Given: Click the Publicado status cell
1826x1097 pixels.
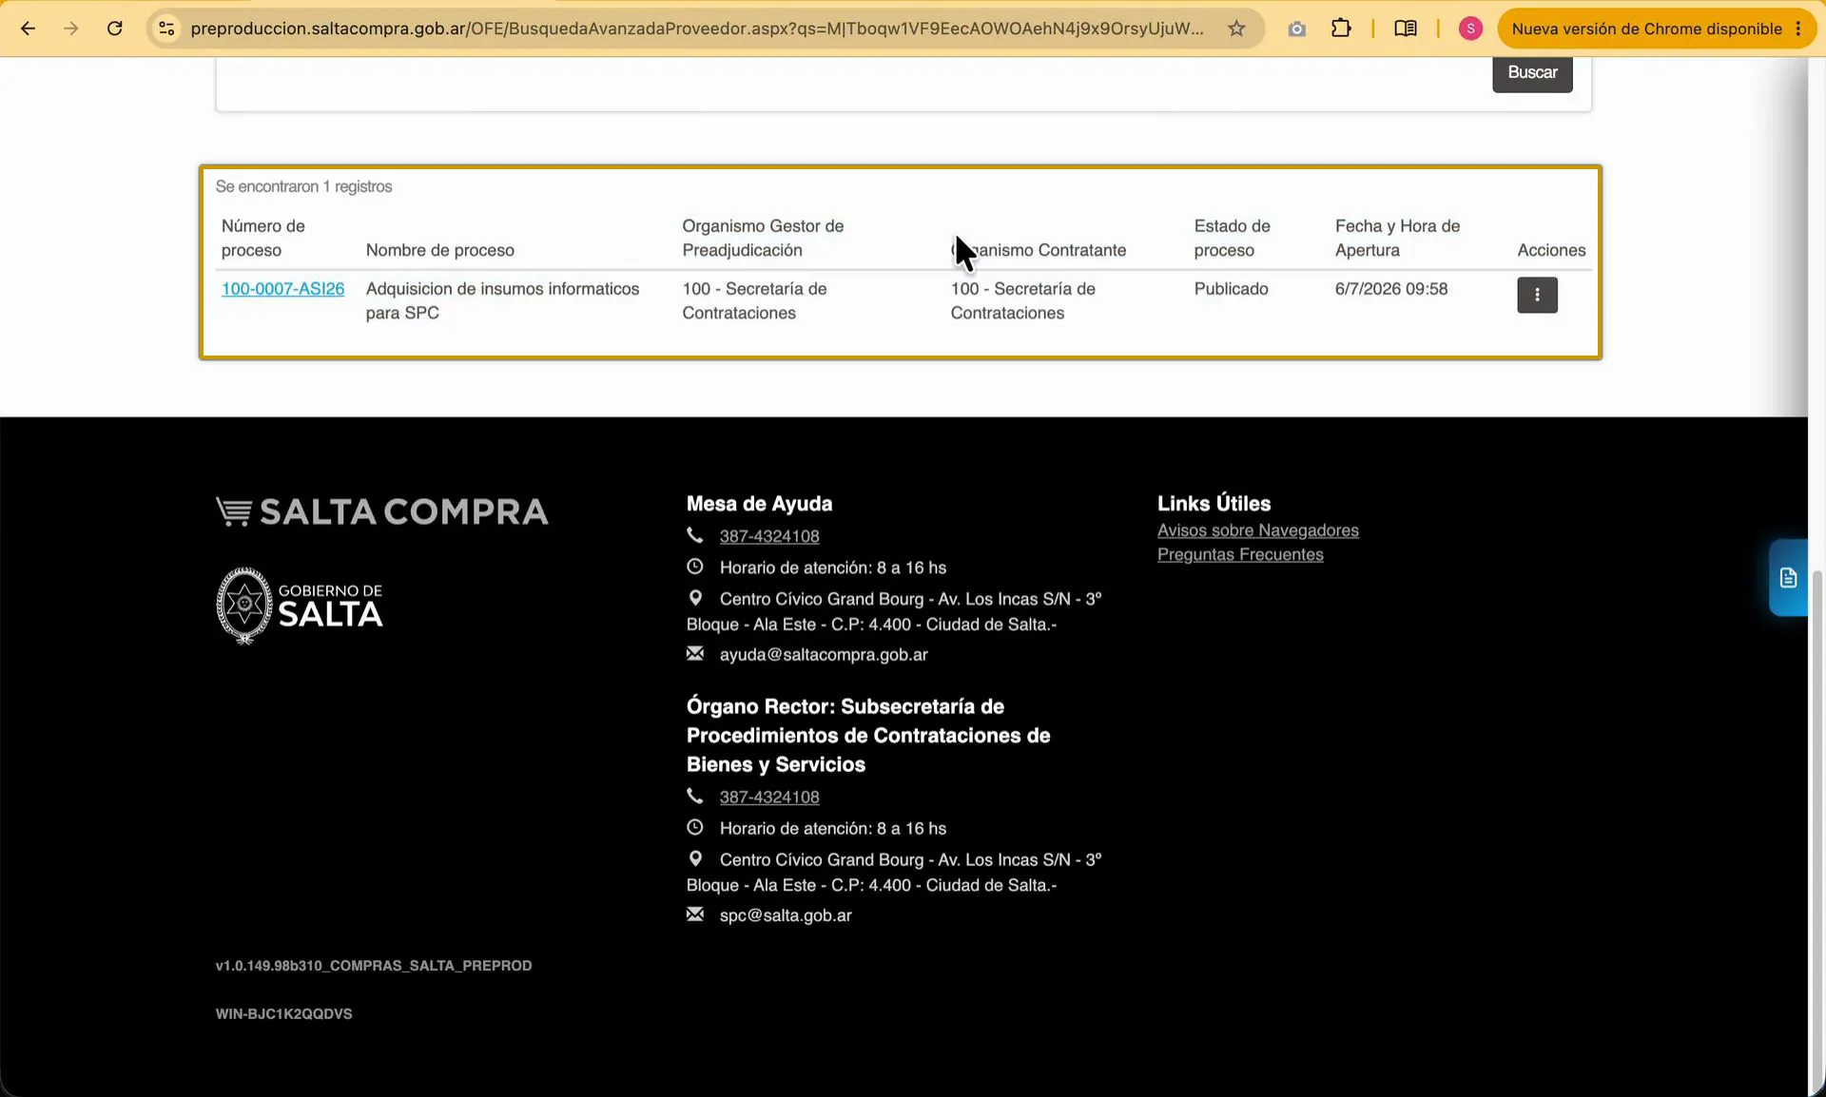Looking at the screenshot, I should (x=1231, y=289).
